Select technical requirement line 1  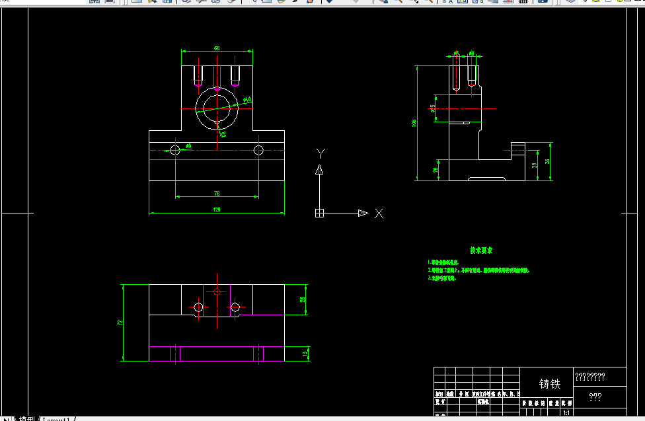443,262
